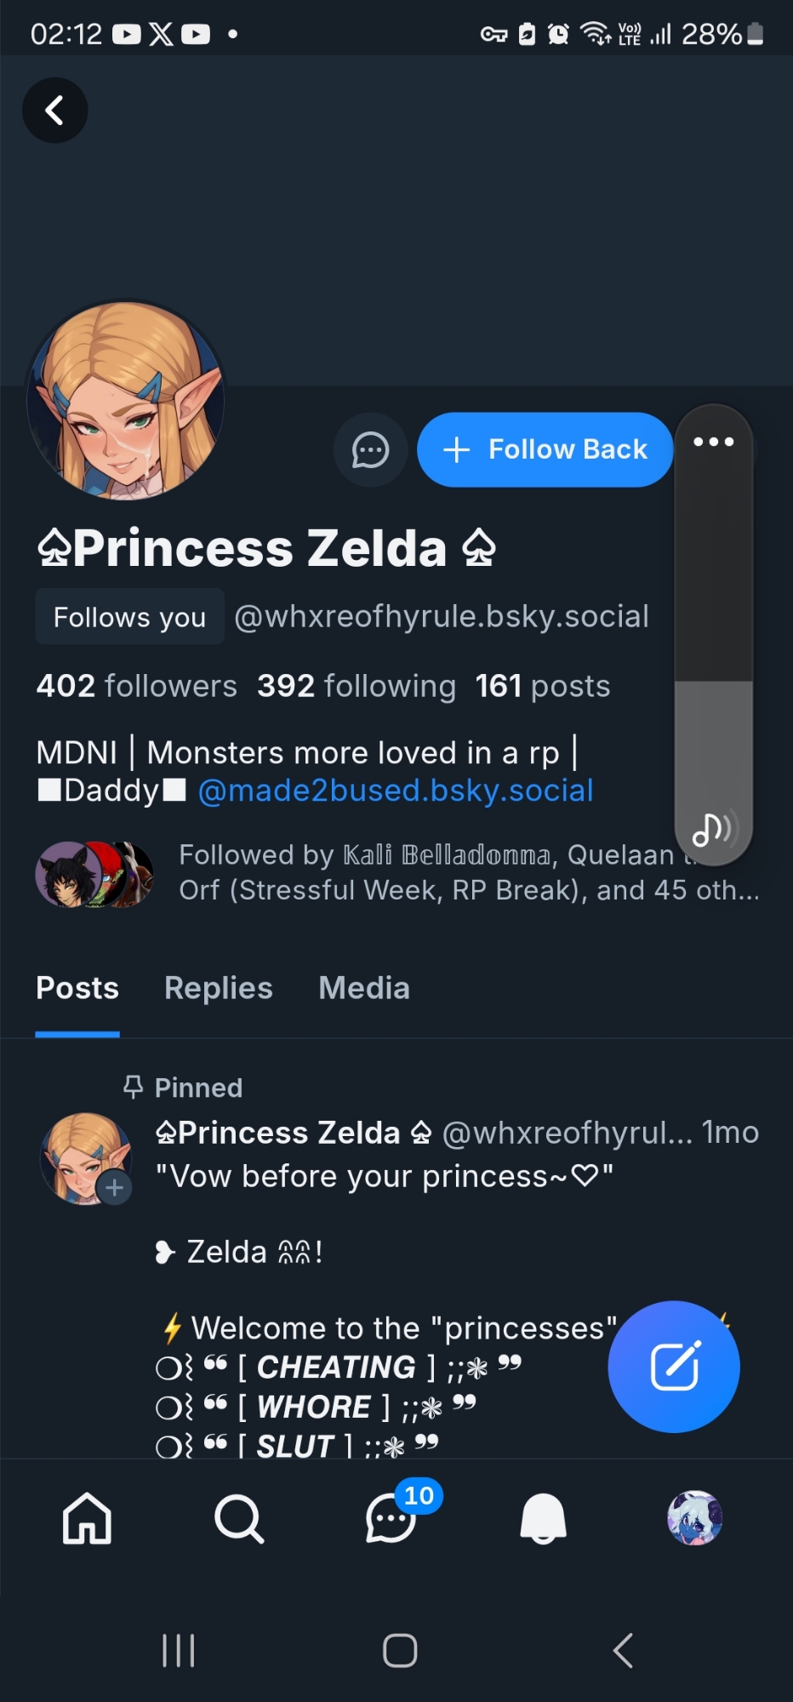View the 392 following list
This screenshot has width=793, height=1702.
click(x=357, y=686)
